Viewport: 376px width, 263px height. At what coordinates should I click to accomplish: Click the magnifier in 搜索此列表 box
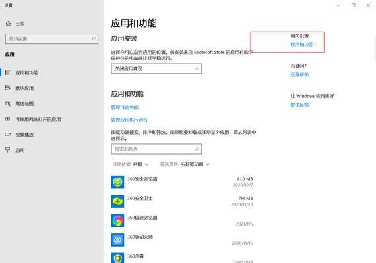pos(197,149)
